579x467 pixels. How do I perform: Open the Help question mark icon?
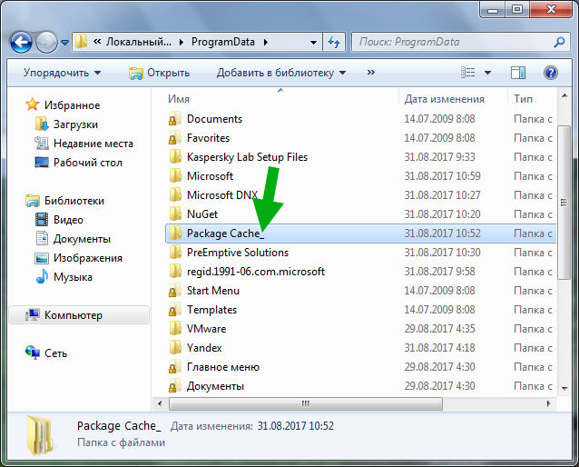[x=550, y=73]
